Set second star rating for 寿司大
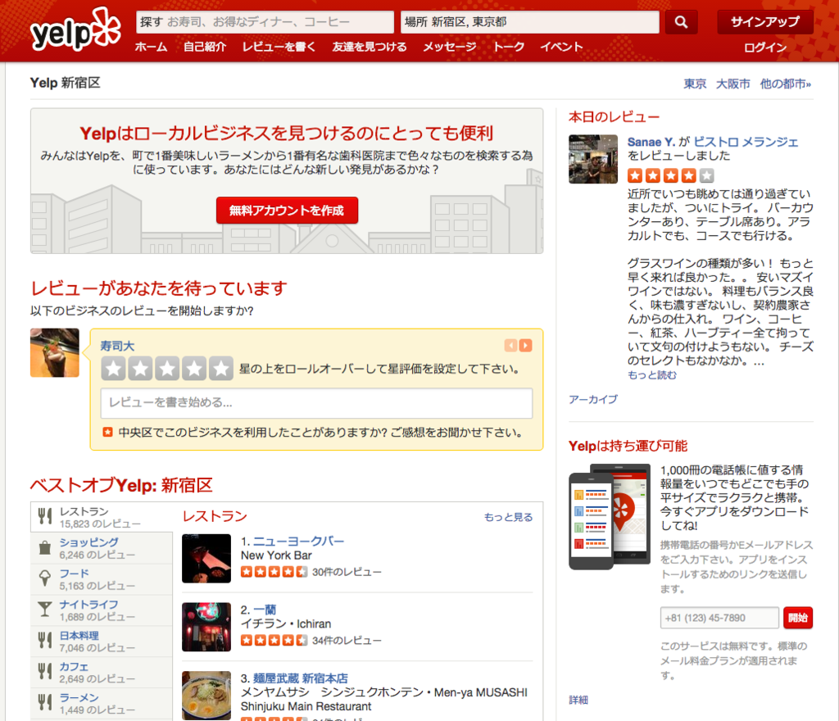 (140, 369)
